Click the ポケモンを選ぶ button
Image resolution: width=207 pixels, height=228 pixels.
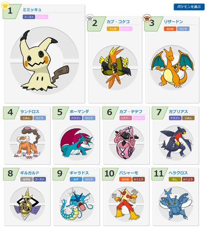coord(189,7)
